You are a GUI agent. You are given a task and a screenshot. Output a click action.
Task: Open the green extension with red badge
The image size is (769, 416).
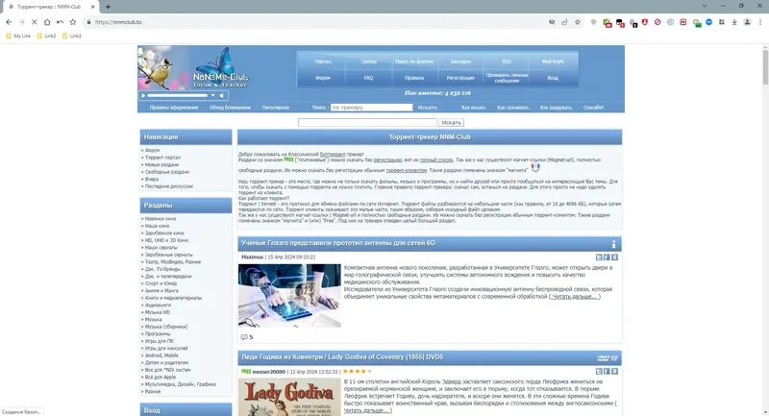click(608, 22)
